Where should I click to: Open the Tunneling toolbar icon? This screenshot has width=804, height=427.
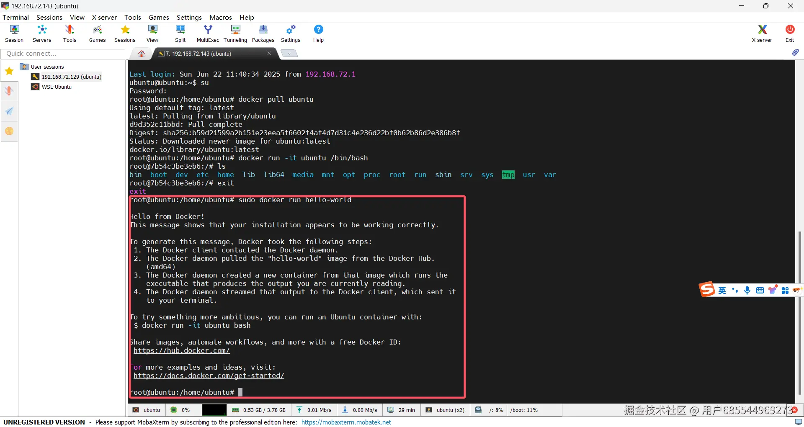[235, 33]
